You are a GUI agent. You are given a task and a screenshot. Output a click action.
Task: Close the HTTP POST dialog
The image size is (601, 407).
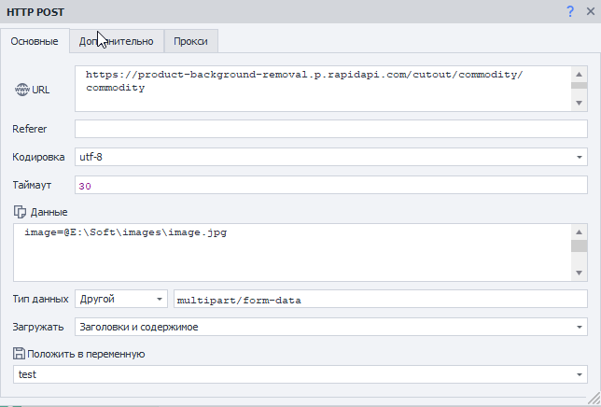click(589, 11)
